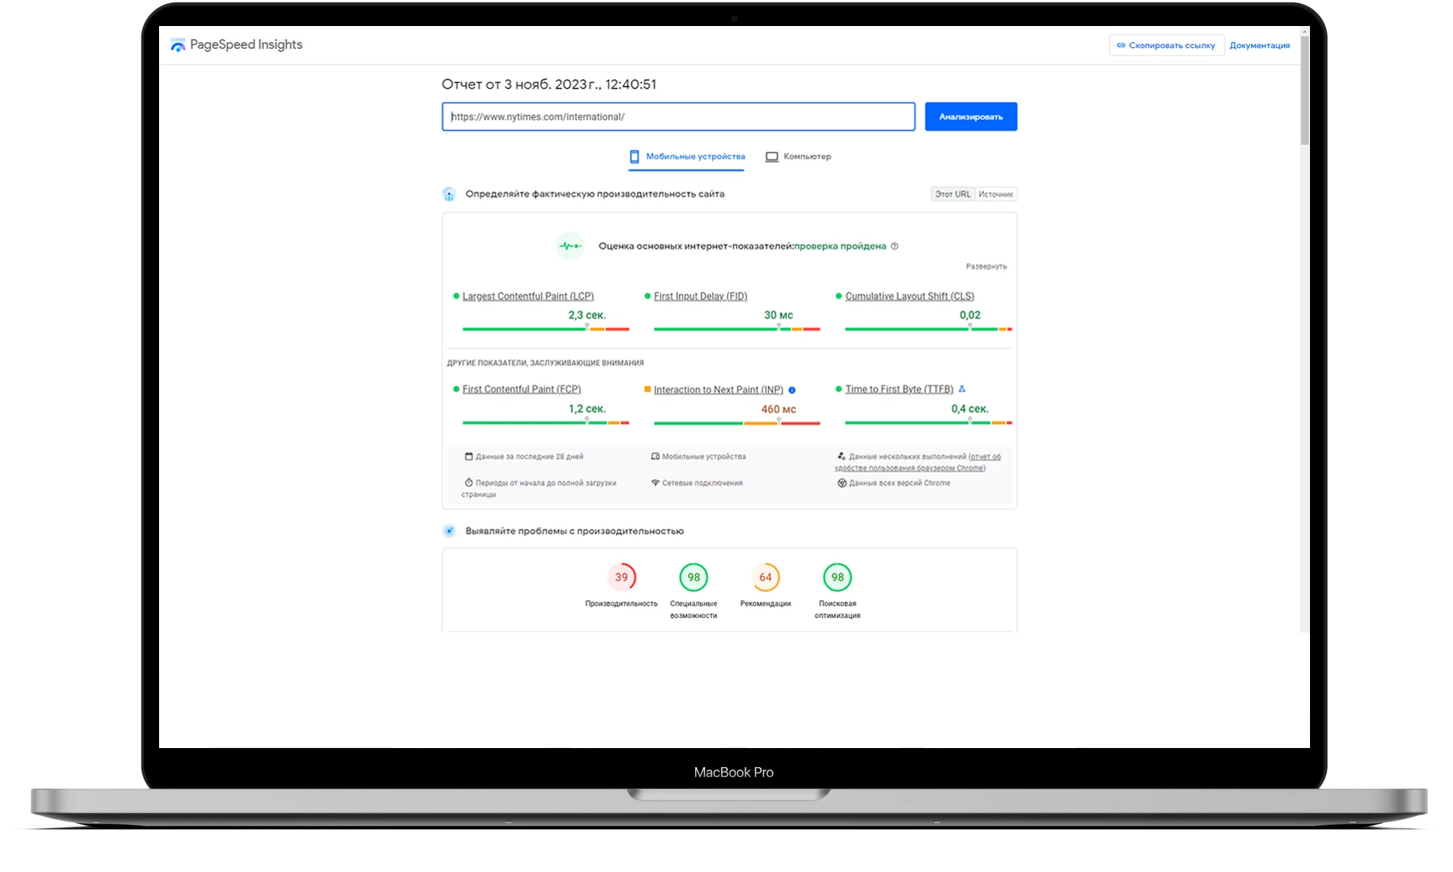Click the calendar icon for 28 days data
The image size is (1453, 872).
[469, 457]
